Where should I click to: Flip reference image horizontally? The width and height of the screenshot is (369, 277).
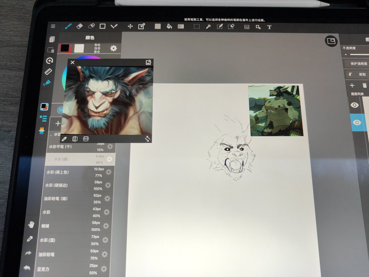coord(75,139)
